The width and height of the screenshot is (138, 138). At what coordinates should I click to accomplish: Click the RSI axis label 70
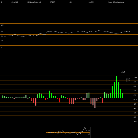[x=2, y=32]
